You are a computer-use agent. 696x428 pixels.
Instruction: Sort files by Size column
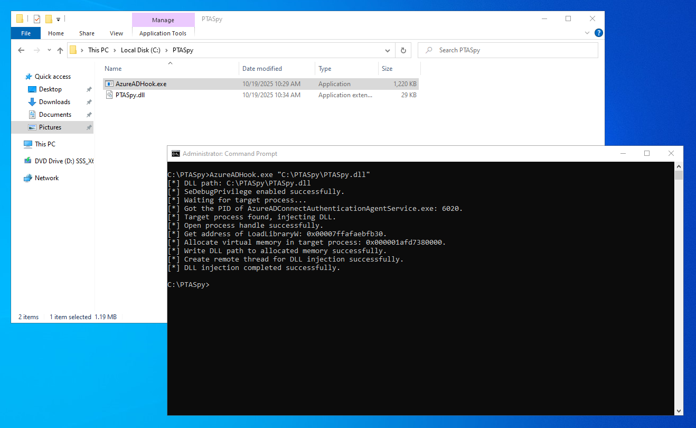click(387, 69)
